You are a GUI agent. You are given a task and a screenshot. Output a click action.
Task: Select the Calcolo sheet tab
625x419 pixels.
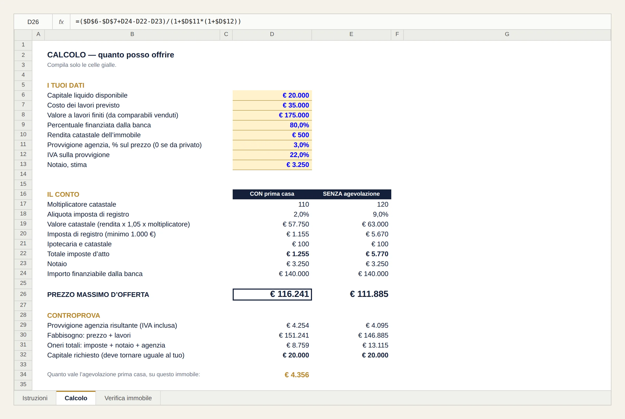tap(76, 398)
